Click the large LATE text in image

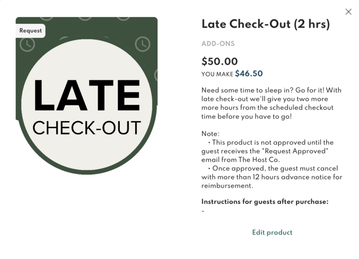[87, 95]
